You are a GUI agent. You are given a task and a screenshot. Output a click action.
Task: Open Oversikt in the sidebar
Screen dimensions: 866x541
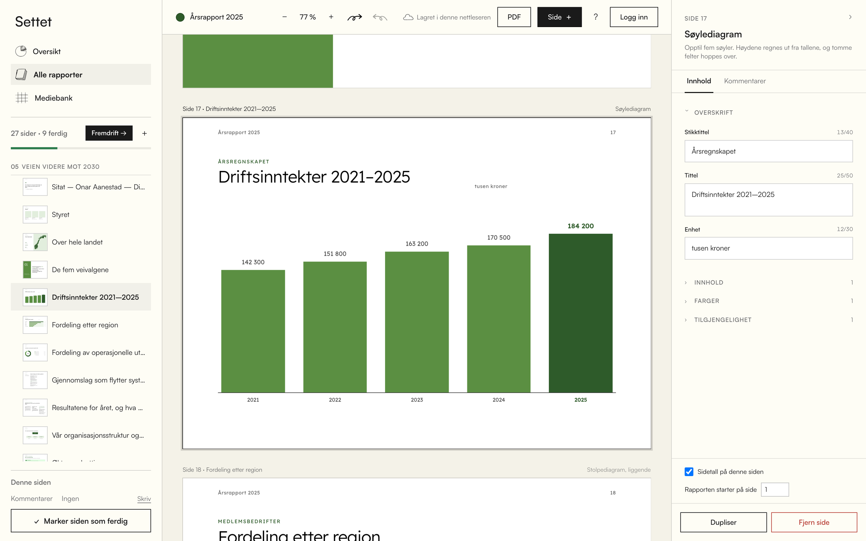[81, 52]
